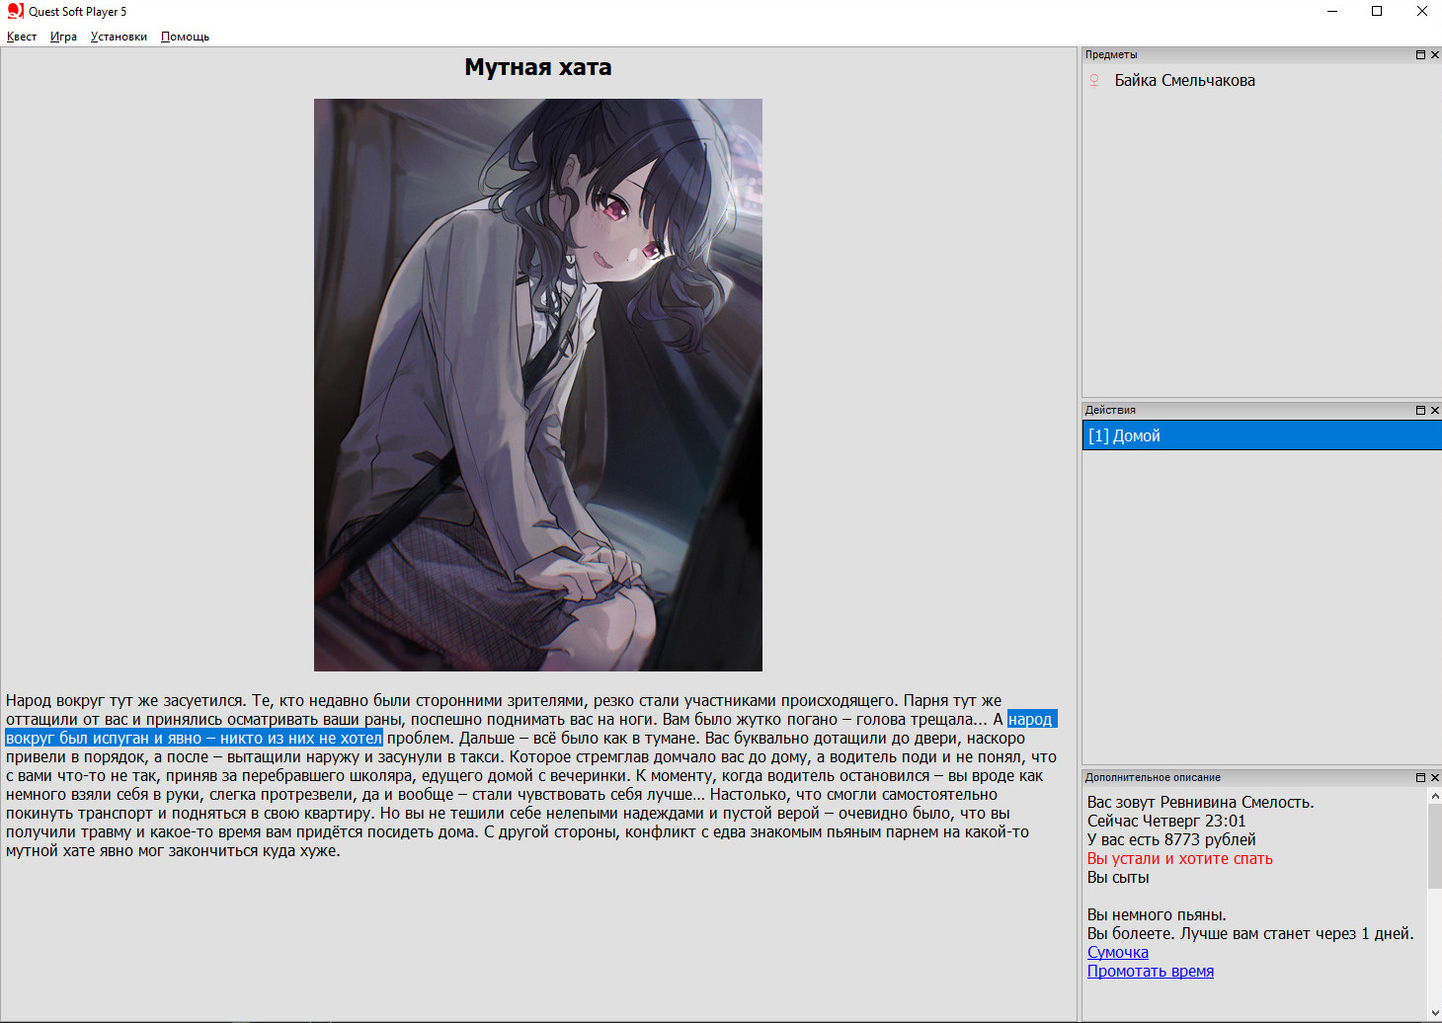Image resolution: width=1442 pixels, height=1023 pixels.
Task: Click the text Вас зовут Ревнивина Смелость
Action: click(1200, 802)
